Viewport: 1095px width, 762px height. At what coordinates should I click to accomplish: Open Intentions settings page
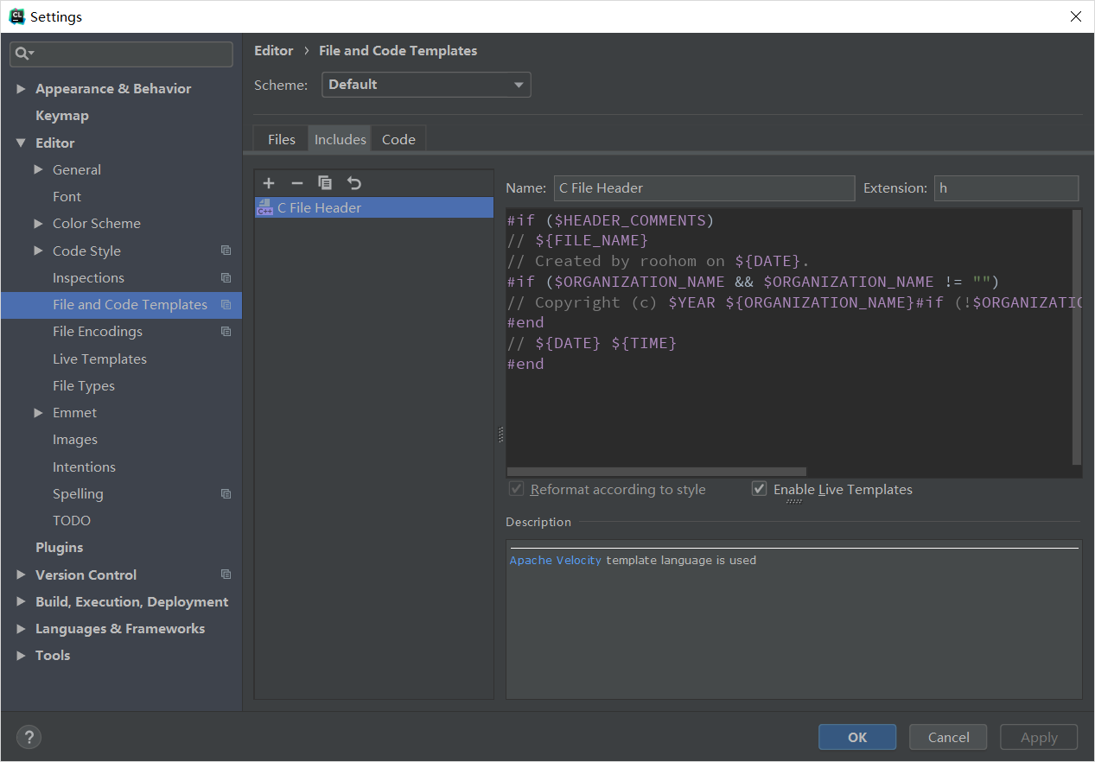point(84,467)
